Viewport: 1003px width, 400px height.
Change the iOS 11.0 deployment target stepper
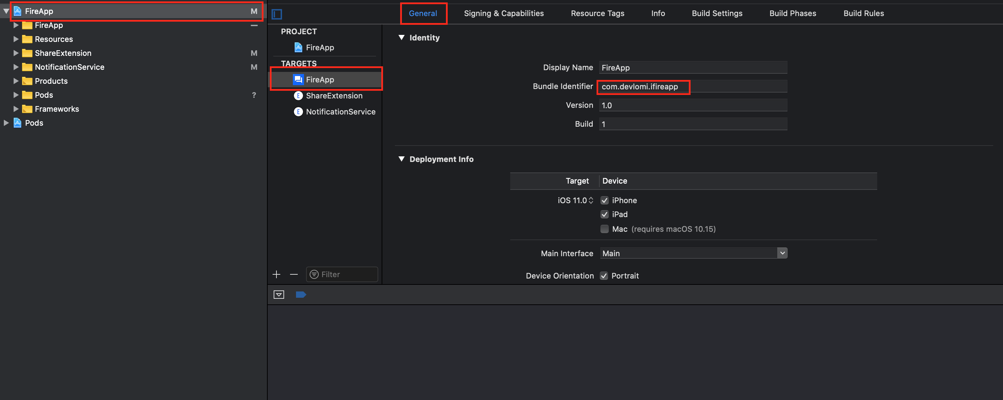point(591,201)
